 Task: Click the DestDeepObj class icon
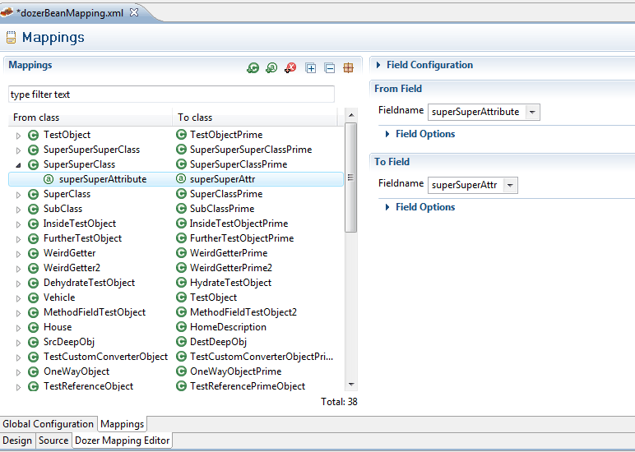click(x=181, y=342)
